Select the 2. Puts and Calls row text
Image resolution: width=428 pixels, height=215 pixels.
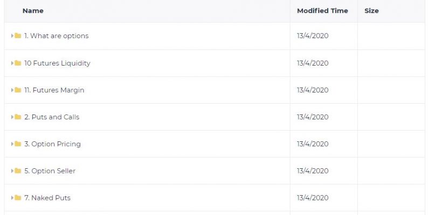(52, 117)
